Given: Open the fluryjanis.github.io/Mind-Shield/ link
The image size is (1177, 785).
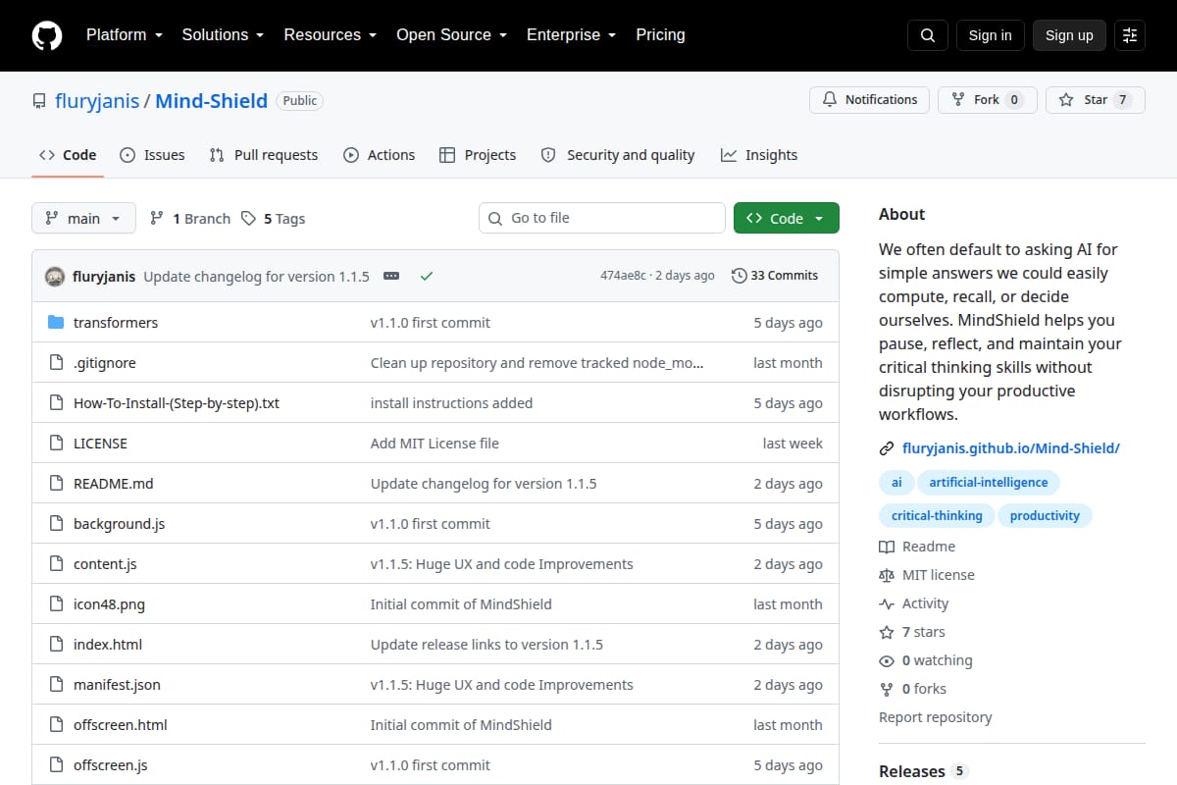Looking at the screenshot, I should [x=1011, y=448].
